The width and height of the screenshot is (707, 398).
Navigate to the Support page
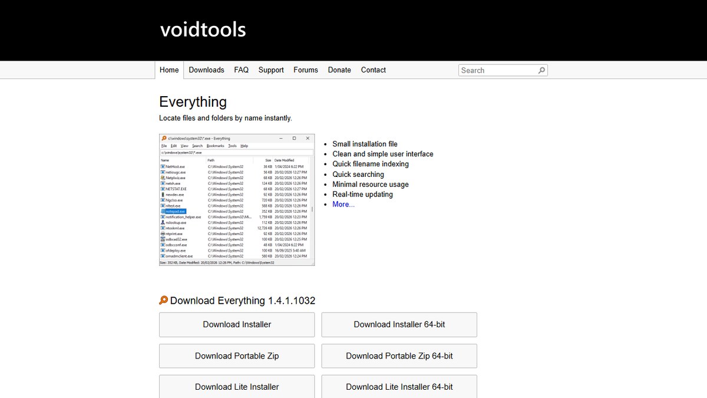[x=271, y=70]
